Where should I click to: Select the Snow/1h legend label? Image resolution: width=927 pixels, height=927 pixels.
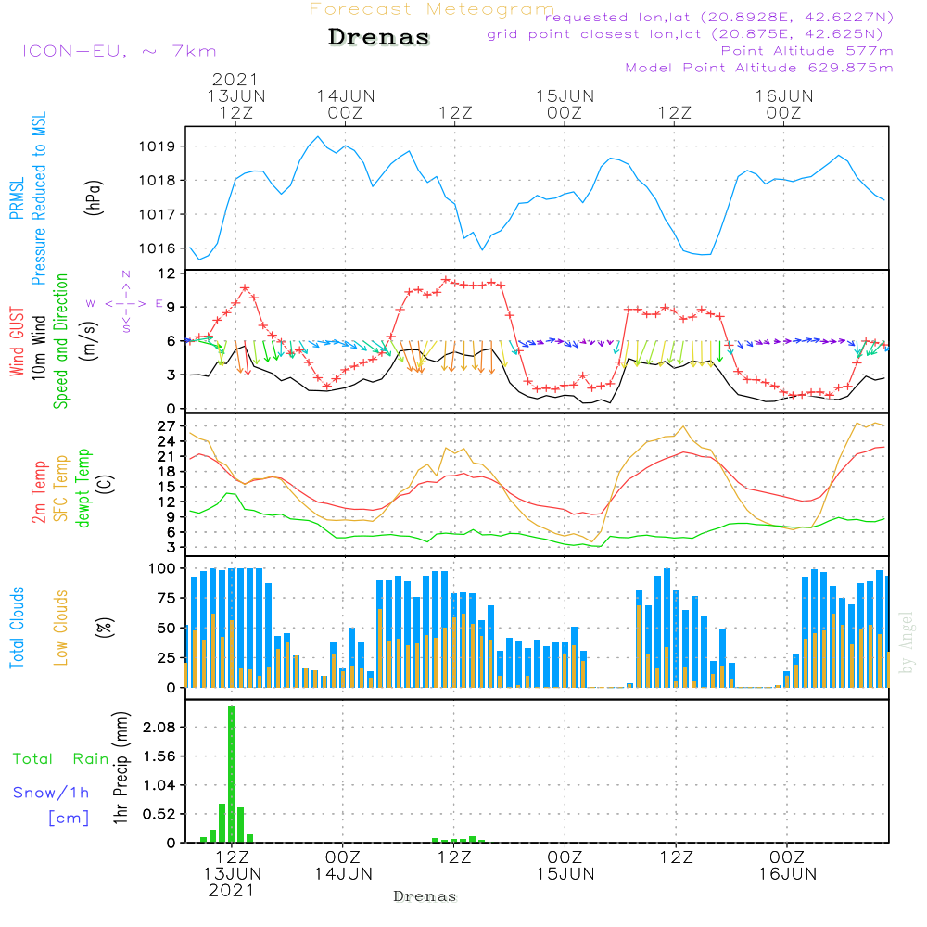click(51, 793)
